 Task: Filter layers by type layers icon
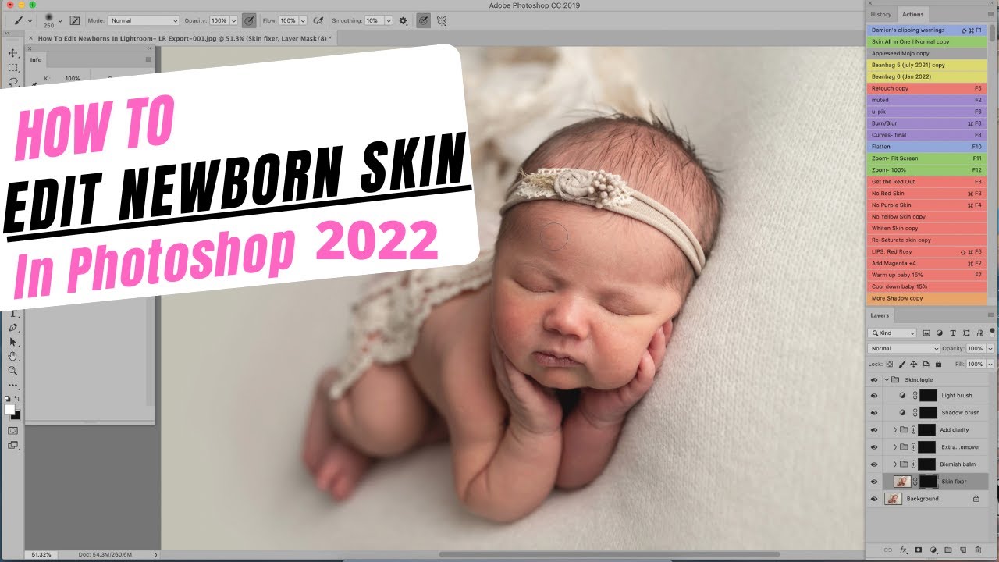coord(954,333)
